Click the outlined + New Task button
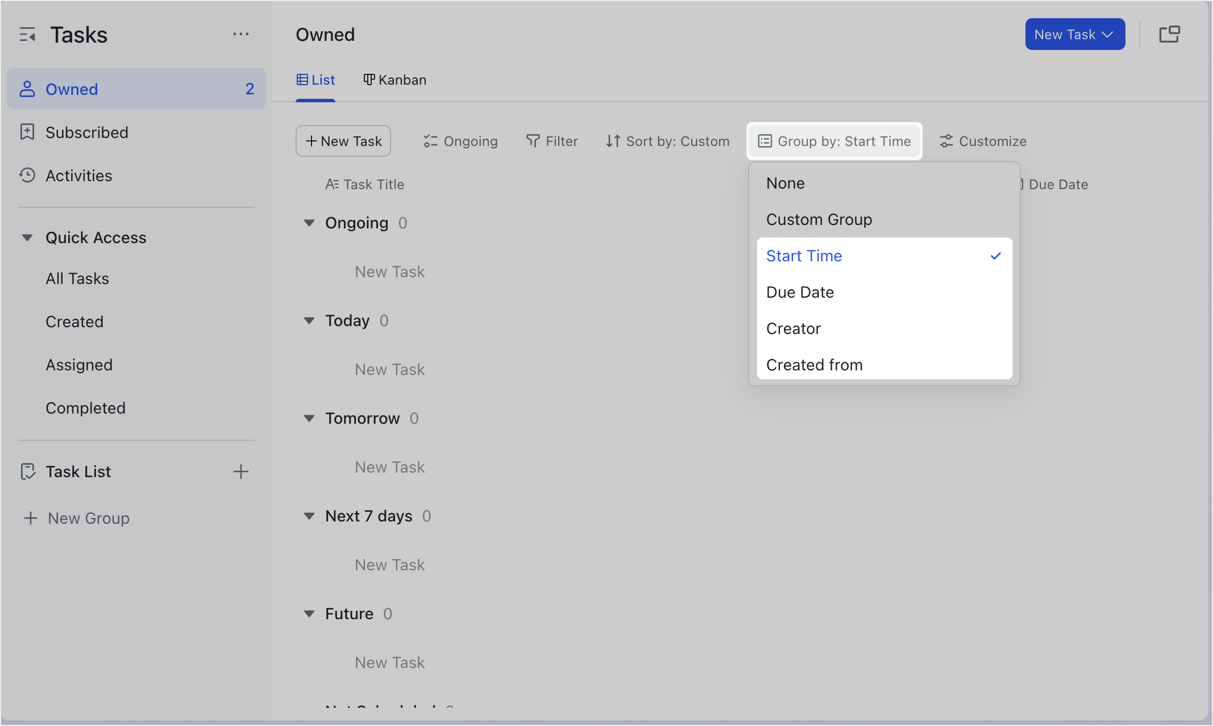Screen dimensions: 1213x726 coord(343,141)
